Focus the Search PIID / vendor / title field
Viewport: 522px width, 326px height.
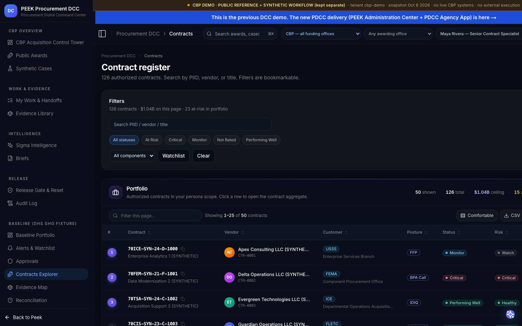tap(190, 124)
